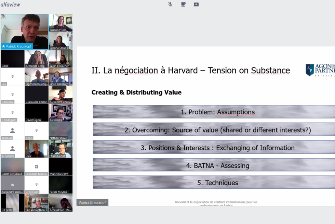
Task: Select Gaelle Breuillaud's tile
Action: click(12, 166)
